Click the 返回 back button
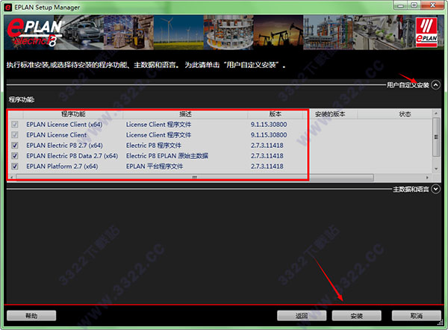The image size is (448, 330). click(302, 316)
